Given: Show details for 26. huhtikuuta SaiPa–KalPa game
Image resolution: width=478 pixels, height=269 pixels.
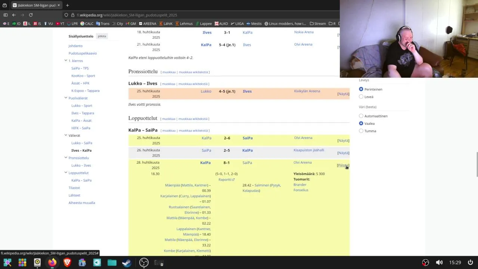Looking at the screenshot, I should (343, 153).
